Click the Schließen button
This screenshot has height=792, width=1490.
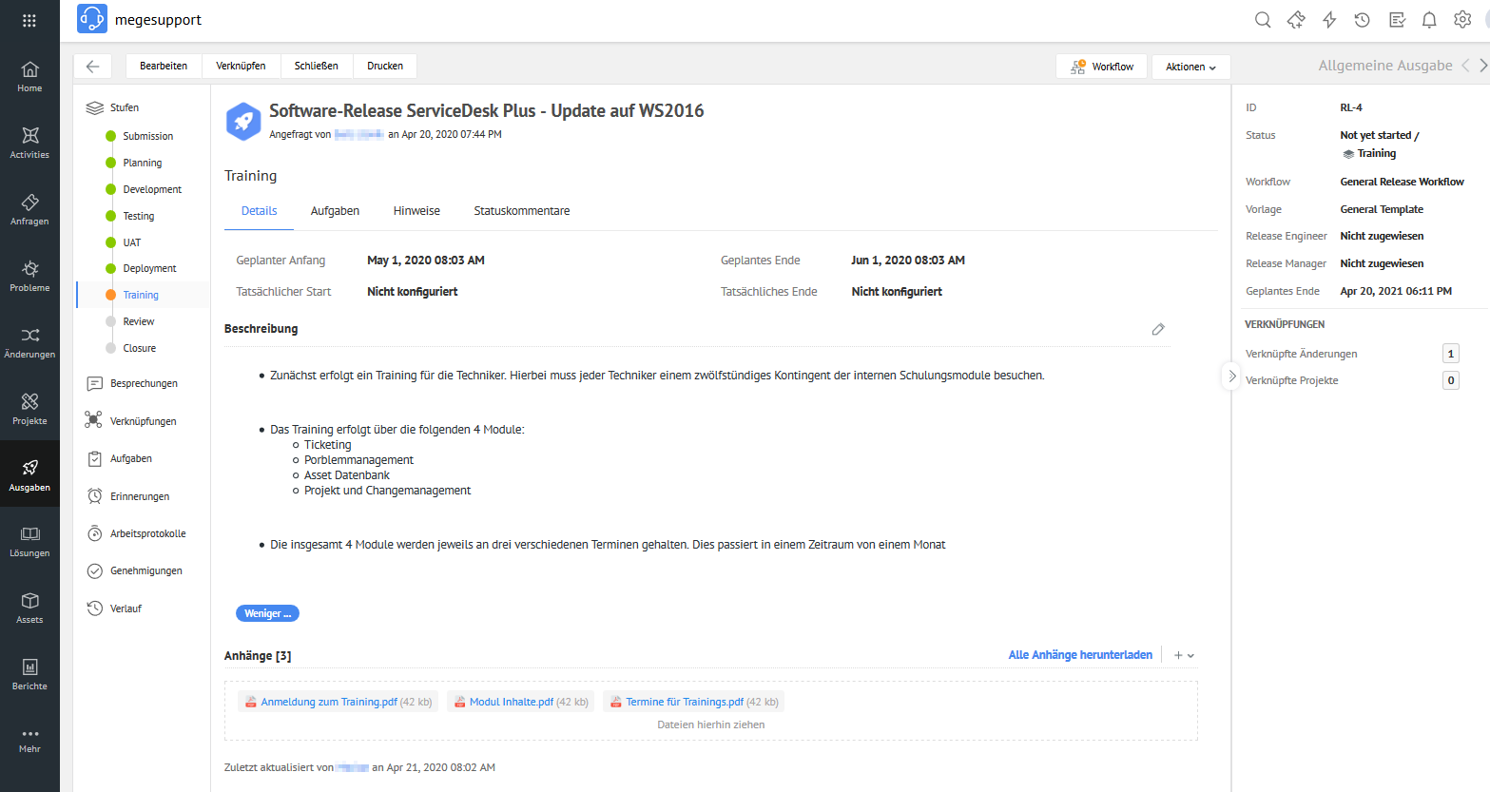(x=317, y=66)
